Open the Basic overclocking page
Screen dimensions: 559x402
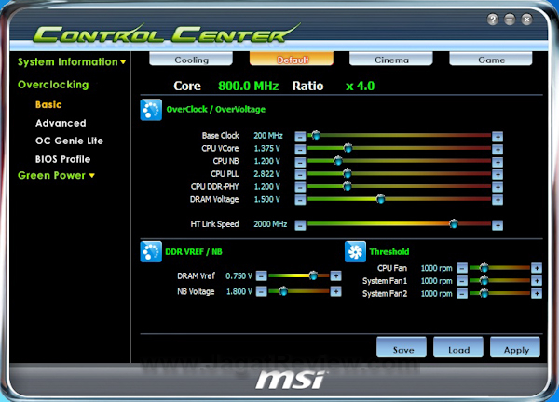(48, 104)
